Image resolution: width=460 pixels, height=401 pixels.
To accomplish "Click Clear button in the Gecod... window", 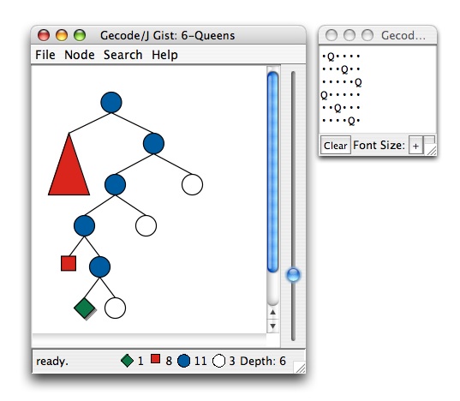I will [335, 145].
